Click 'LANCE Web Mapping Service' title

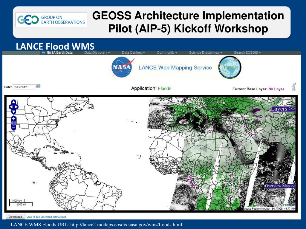pyautogui.click(x=175, y=68)
